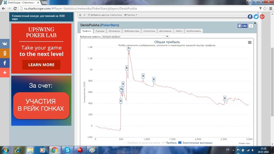Click 'Добавить другую статистику' link
This screenshot has height=154, width=274.
105,15
